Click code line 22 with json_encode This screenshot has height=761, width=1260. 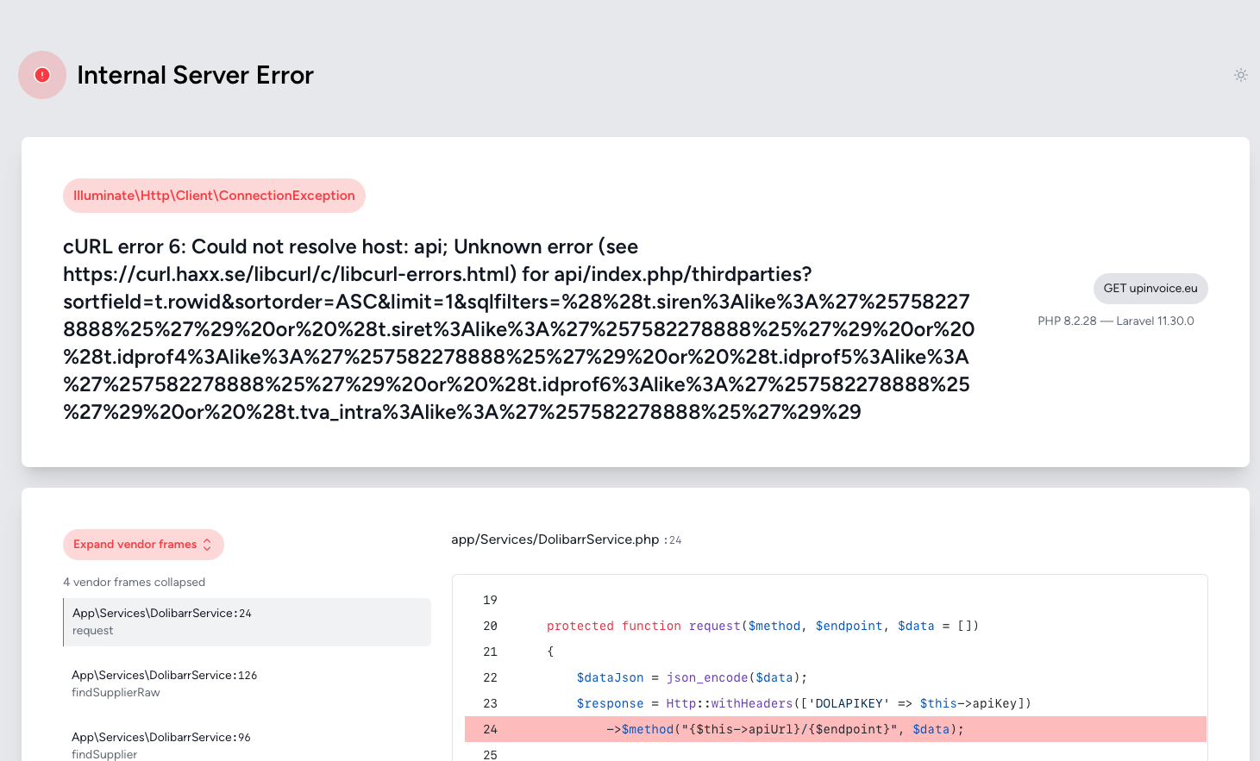[692, 677]
